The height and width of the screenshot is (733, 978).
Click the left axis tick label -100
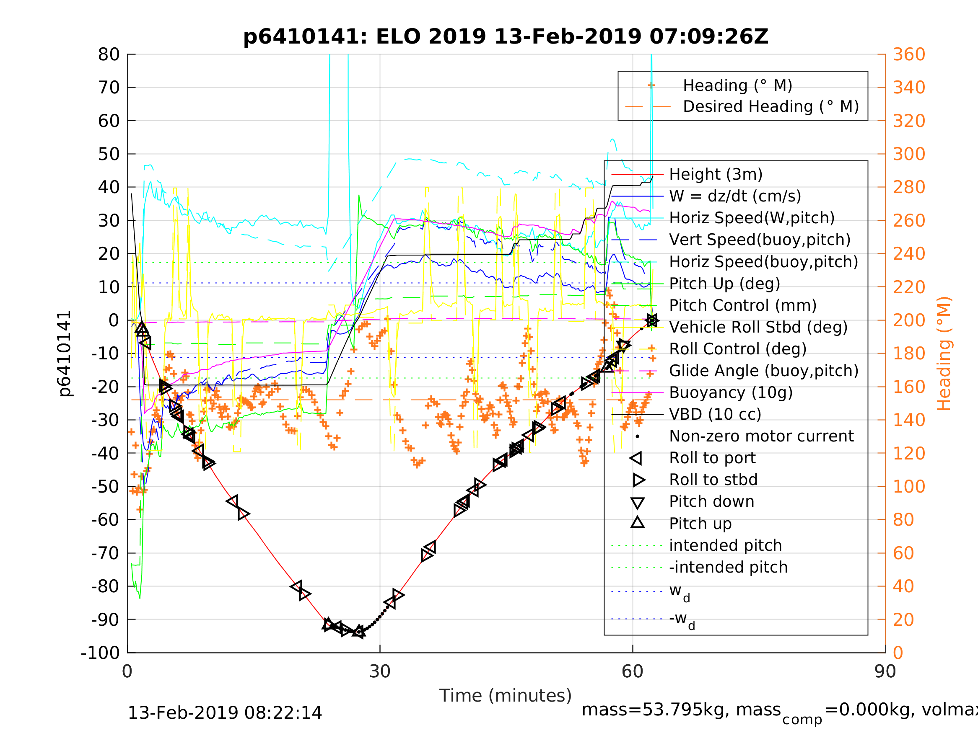coord(100,653)
